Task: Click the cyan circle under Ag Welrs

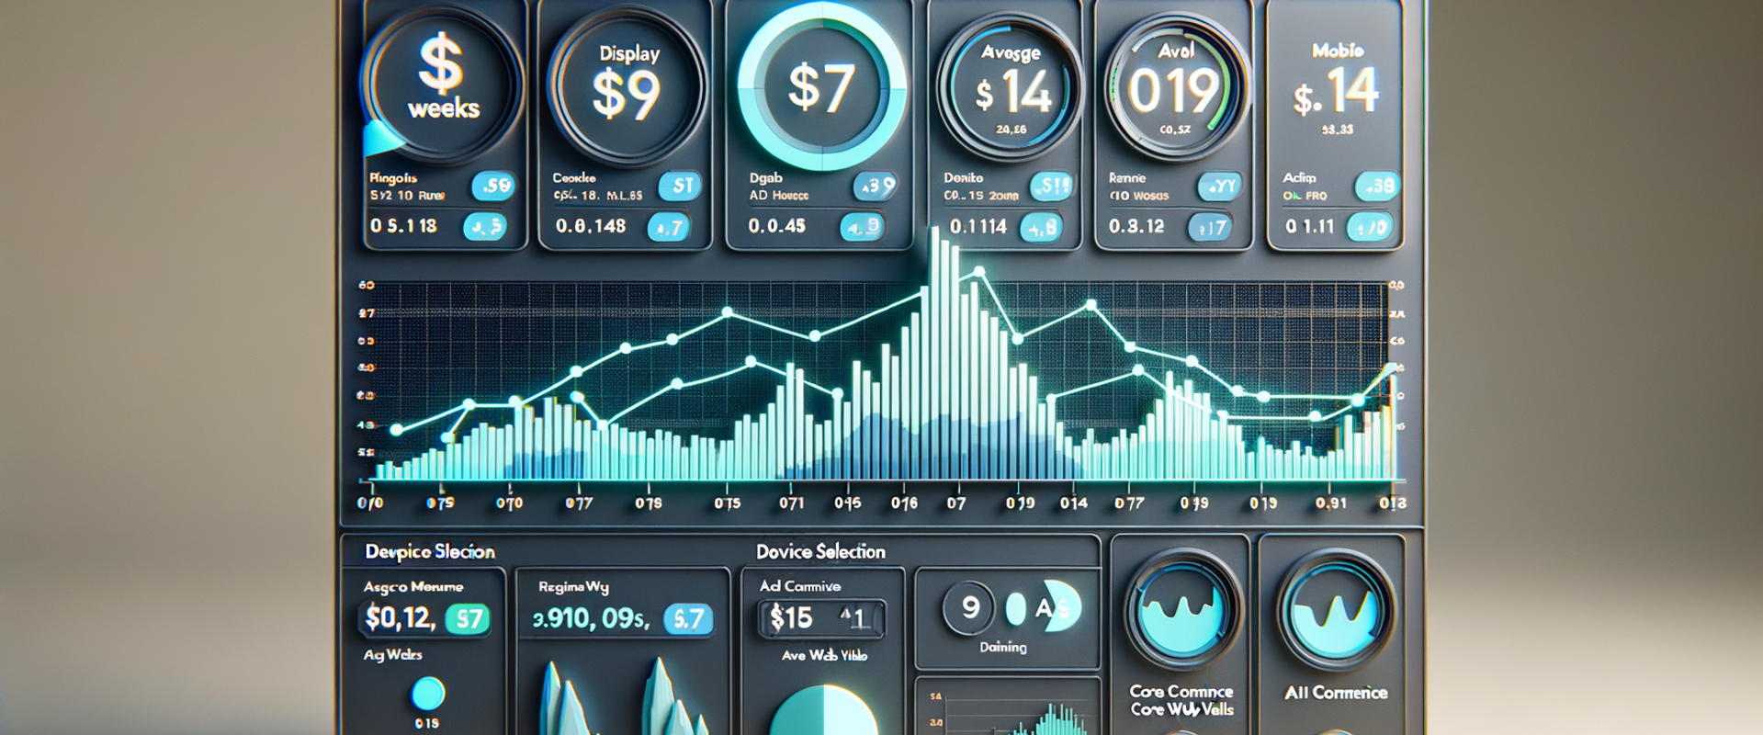Action: [427, 694]
